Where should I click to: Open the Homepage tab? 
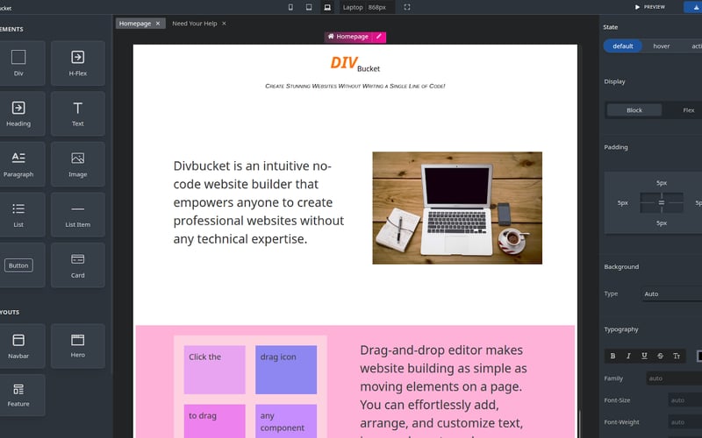135,24
